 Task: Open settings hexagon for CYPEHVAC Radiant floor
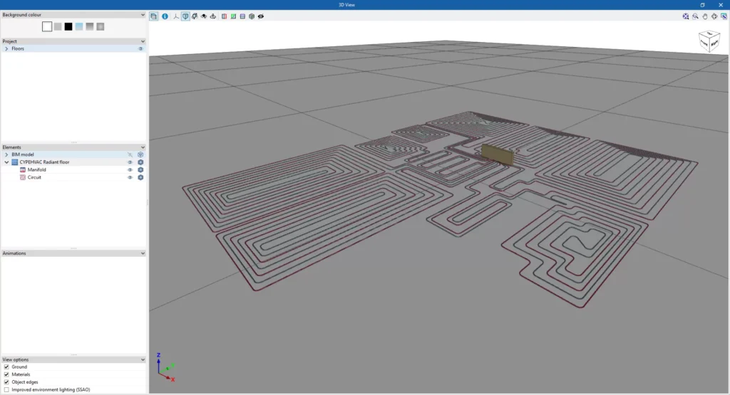(140, 162)
